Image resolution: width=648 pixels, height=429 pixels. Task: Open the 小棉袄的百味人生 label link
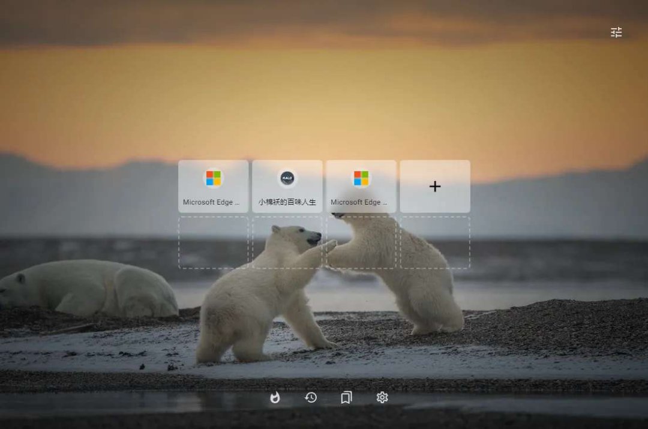[287, 202]
